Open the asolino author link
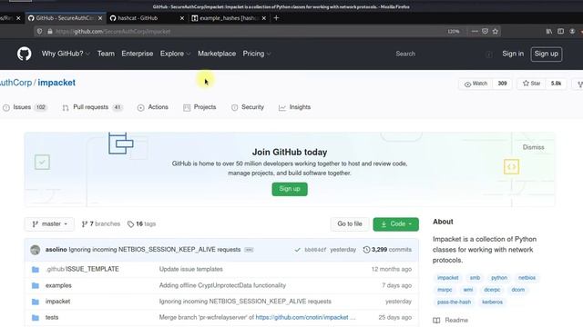Screen dimensions: 583x327 (56, 250)
